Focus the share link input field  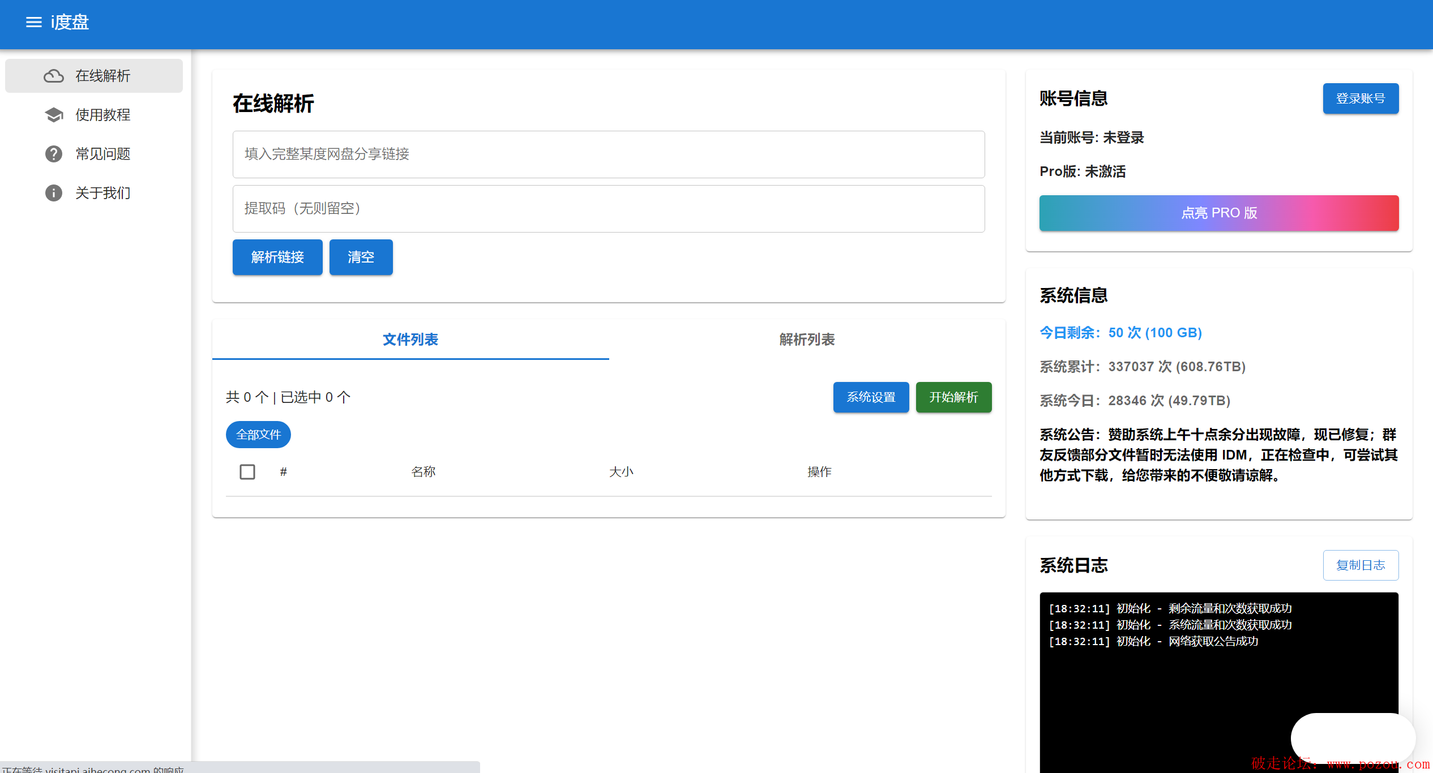[609, 154]
